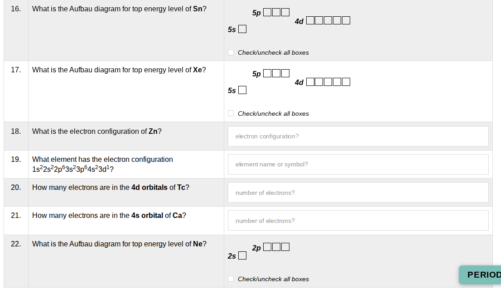The height and width of the screenshot is (288, 501).
Task: Enable Check/uncheck all boxes for question 22
Action: (231, 279)
